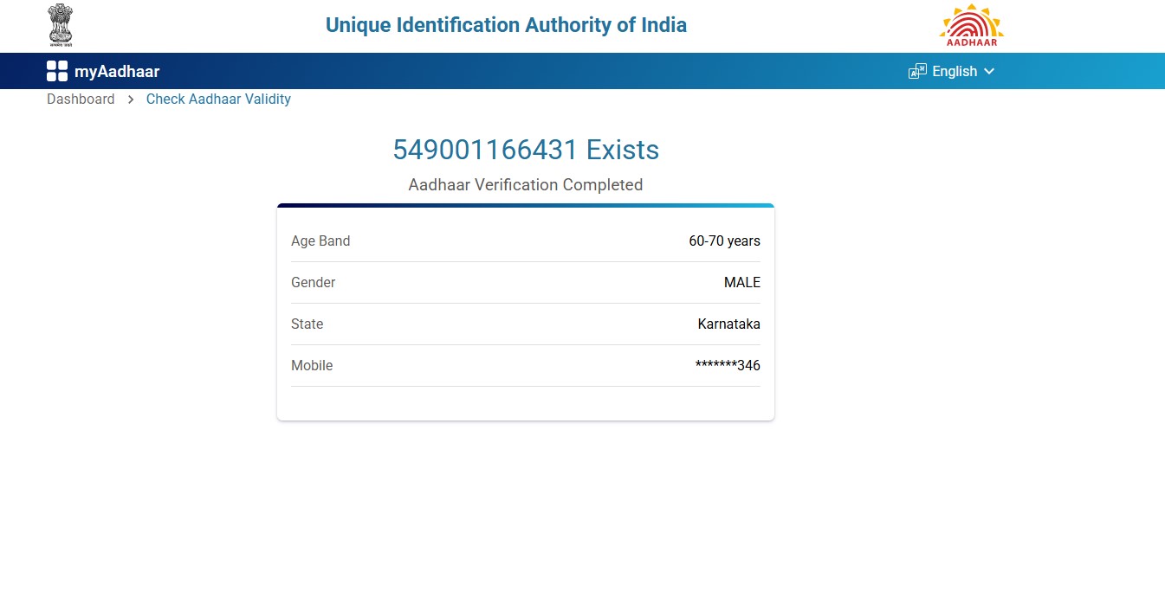This screenshot has height=616, width=1165.
Task: Go to Dashboard breadcrumb
Action: [x=81, y=99]
